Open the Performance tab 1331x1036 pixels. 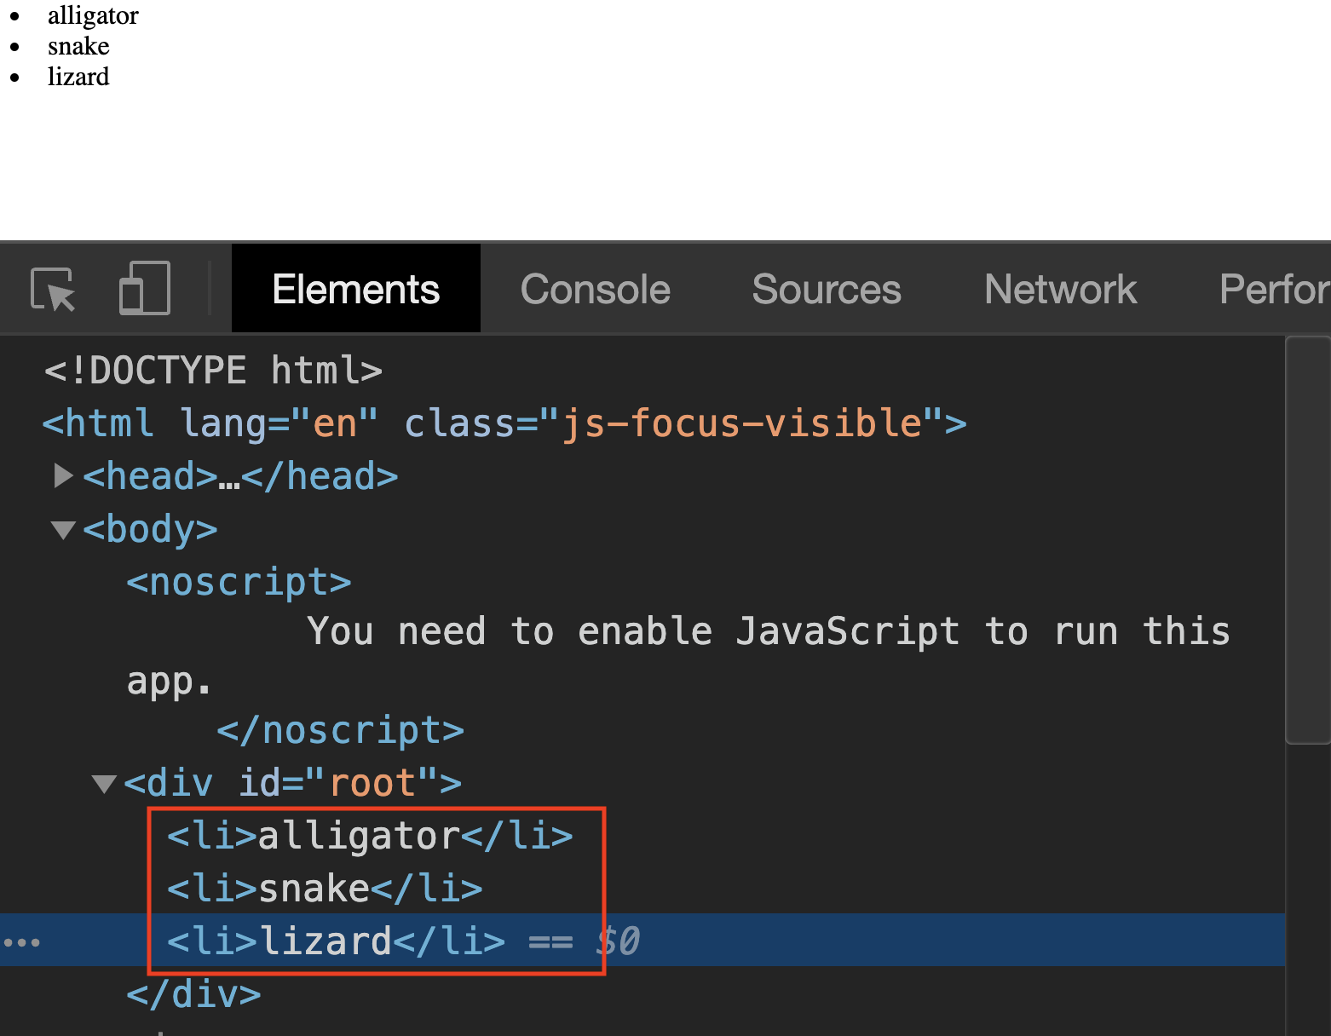click(1275, 289)
